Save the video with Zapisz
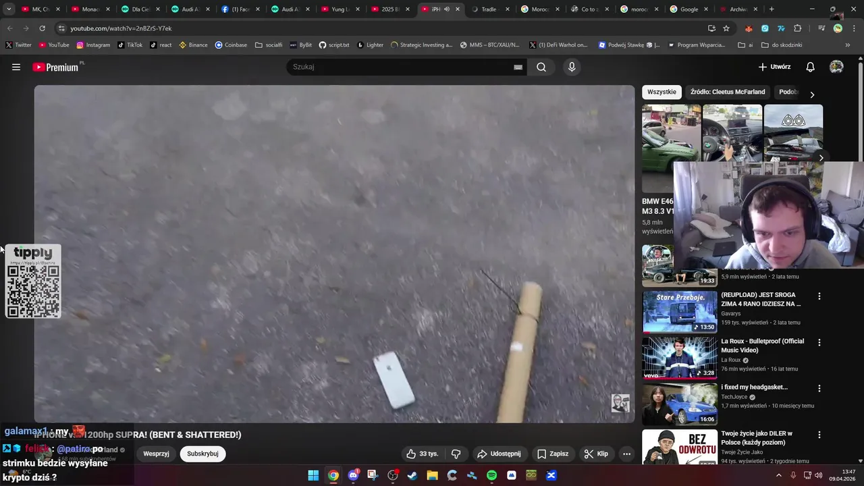The image size is (864, 486). pos(553,454)
